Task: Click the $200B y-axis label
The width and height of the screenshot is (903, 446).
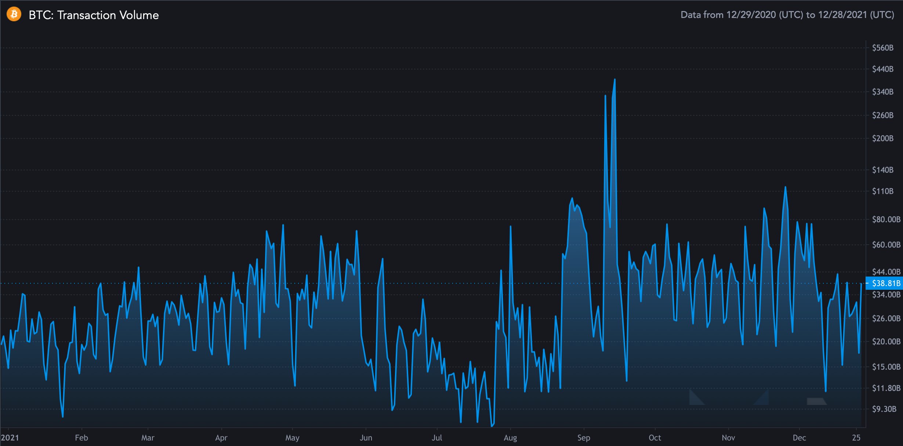Action: [x=883, y=138]
